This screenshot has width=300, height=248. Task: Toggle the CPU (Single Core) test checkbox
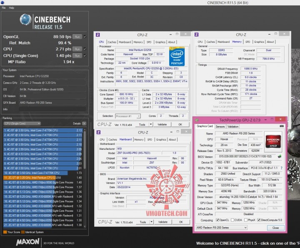(x=85, y=56)
